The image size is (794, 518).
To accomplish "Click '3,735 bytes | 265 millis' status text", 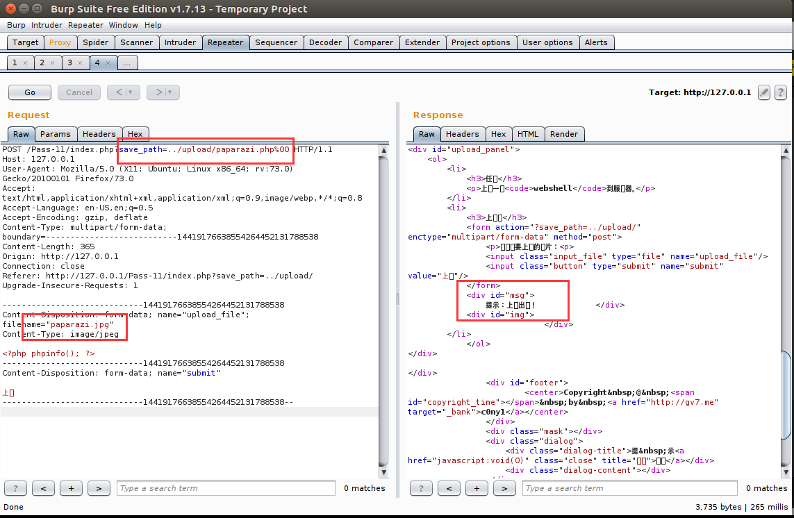I will (741, 507).
